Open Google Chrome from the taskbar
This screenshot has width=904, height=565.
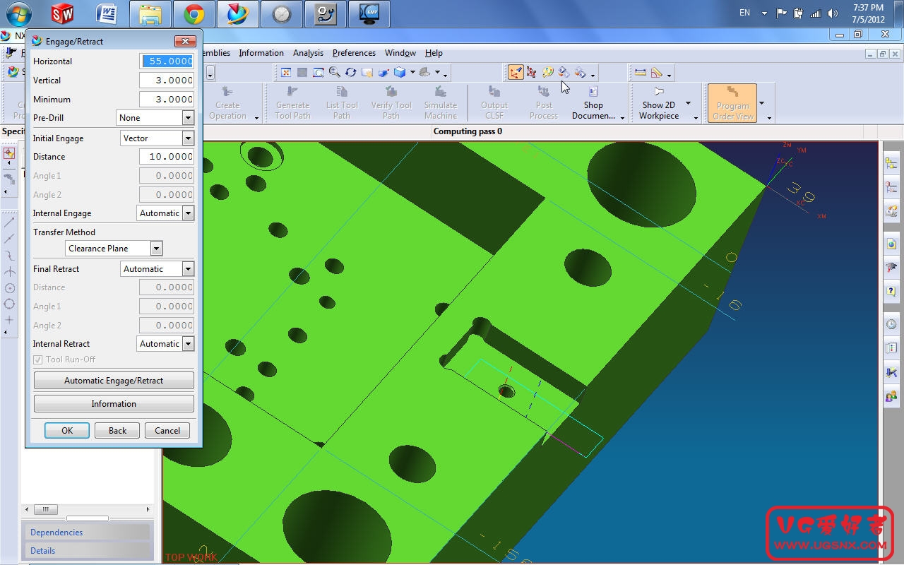click(194, 13)
